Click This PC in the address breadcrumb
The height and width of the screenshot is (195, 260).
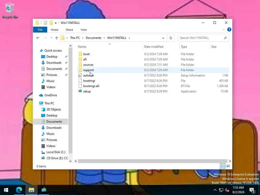tap(75, 38)
